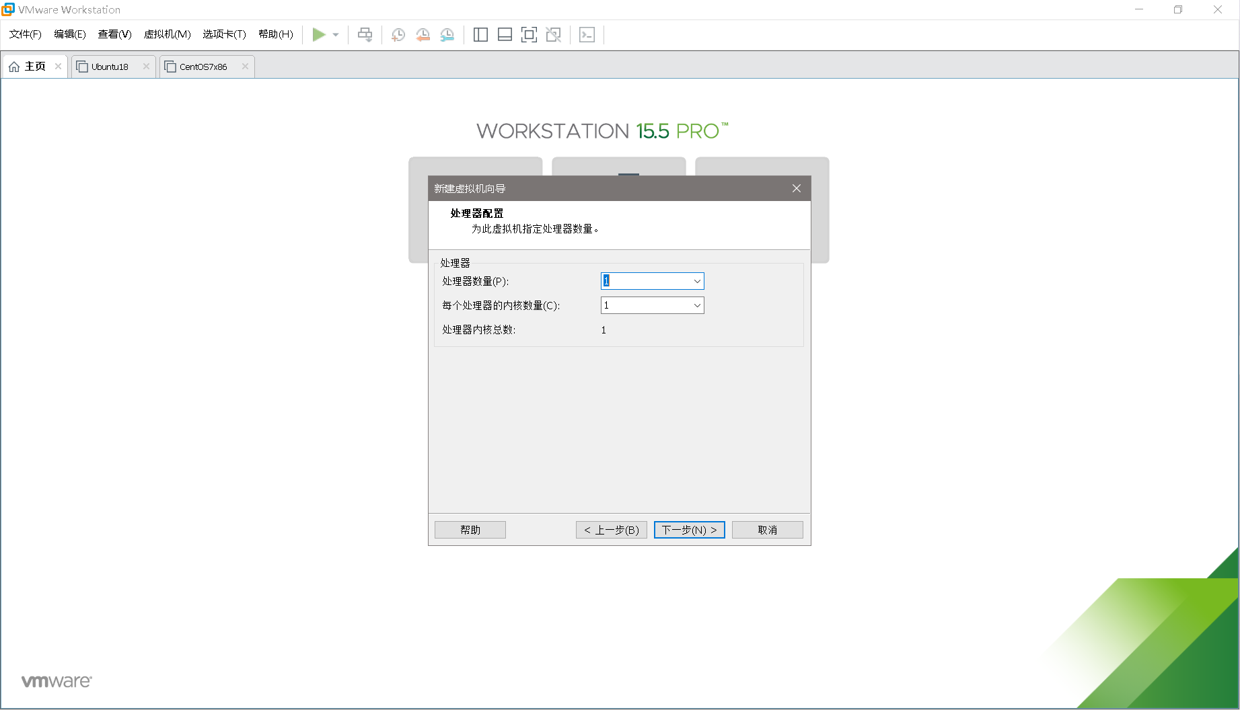Click the VMware Workstation title bar icon

[8, 9]
